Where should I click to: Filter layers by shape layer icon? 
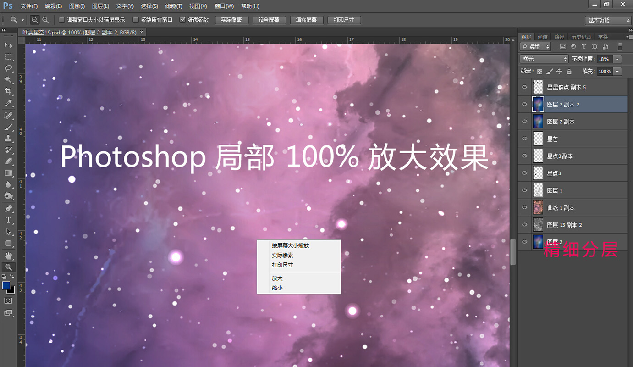(x=594, y=47)
